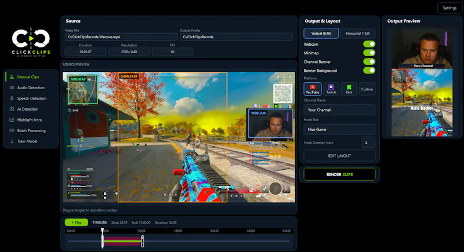Select the WEBCAM overlay rectangle
464x252 pixels.
coord(270,123)
